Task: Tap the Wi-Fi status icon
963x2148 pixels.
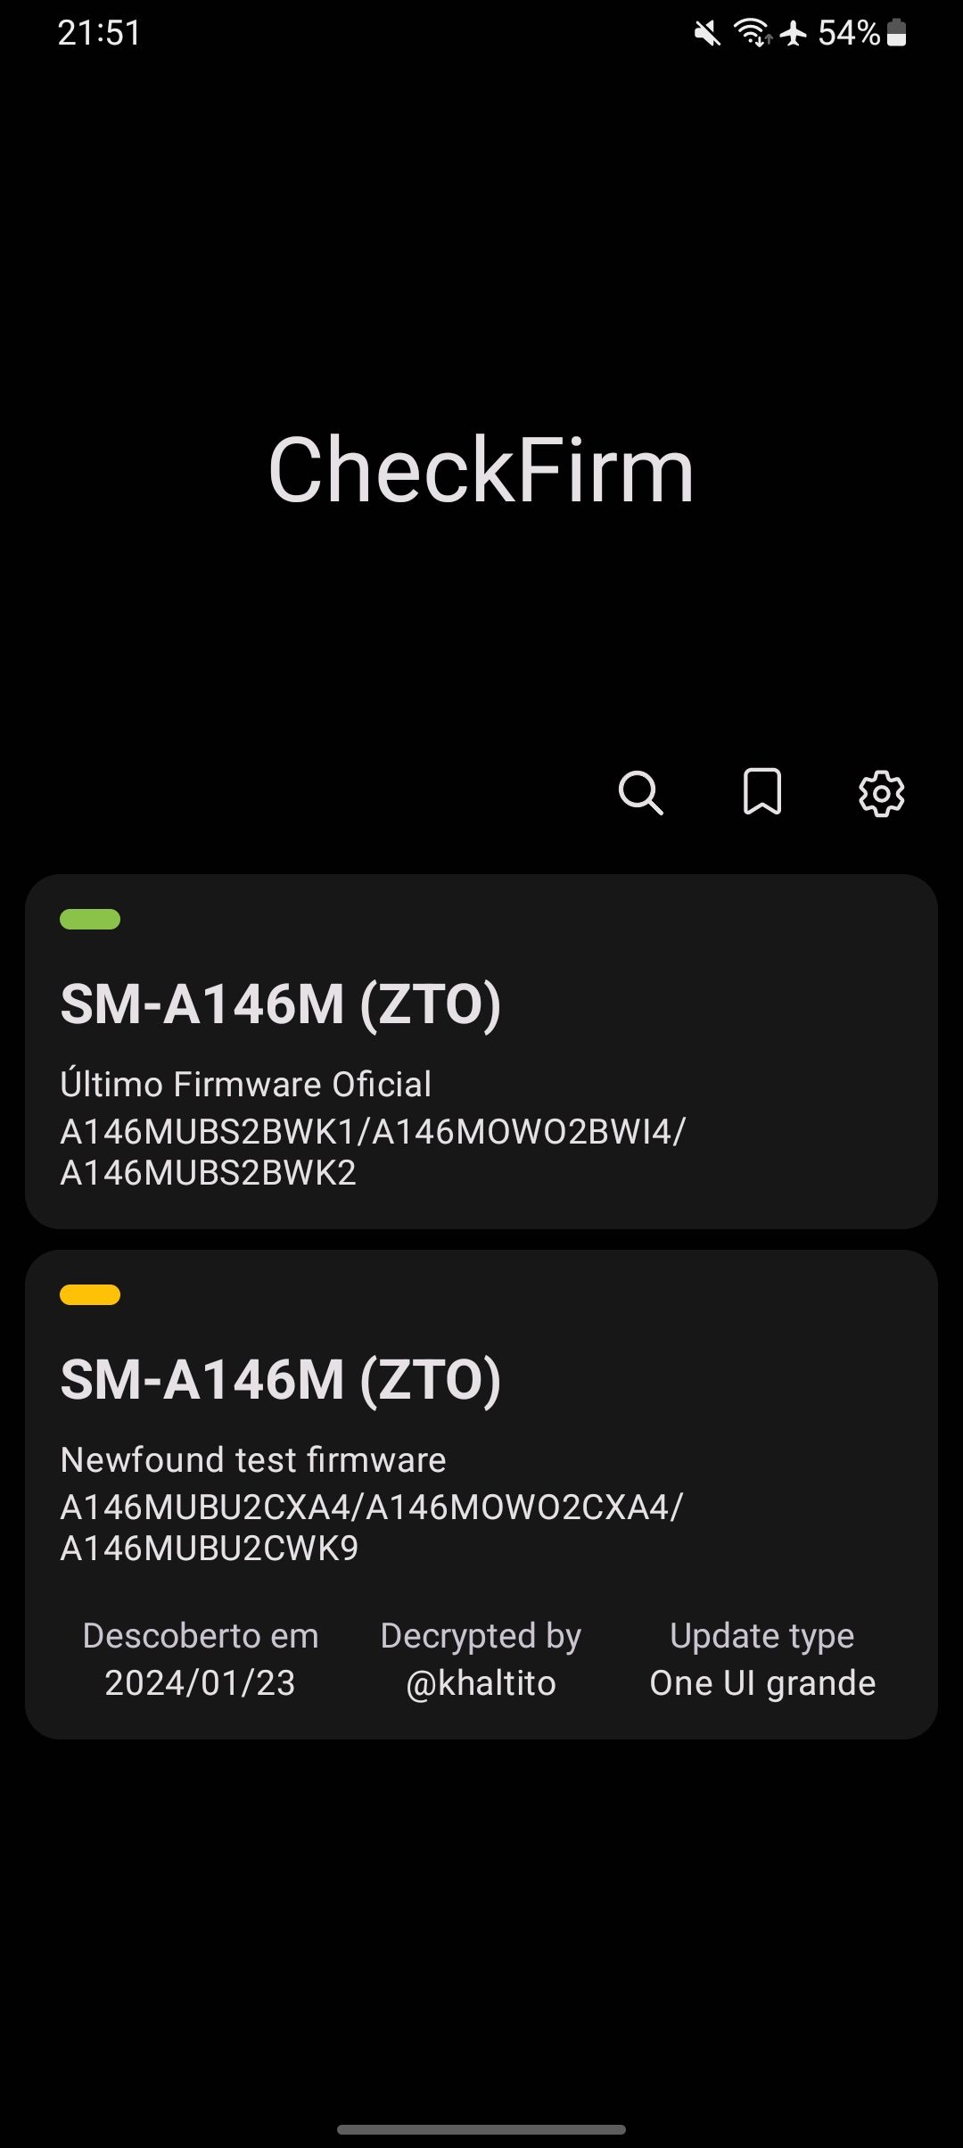Action: tap(752, 34)
